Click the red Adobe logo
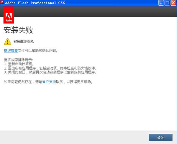This screenshot has width=177, height=144. [9, 15]
